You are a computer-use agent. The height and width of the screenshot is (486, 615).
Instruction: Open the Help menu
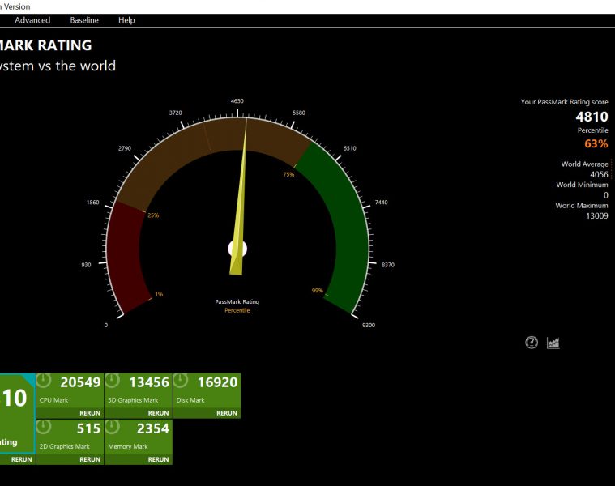click(126, 20)
